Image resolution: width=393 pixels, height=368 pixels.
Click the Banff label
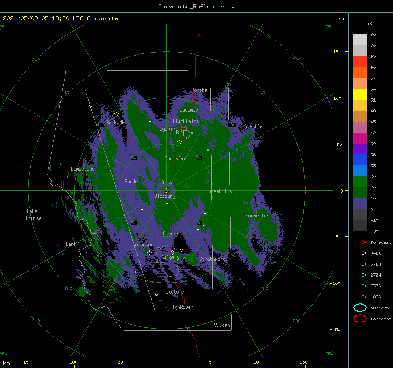(x=72, y=244)
